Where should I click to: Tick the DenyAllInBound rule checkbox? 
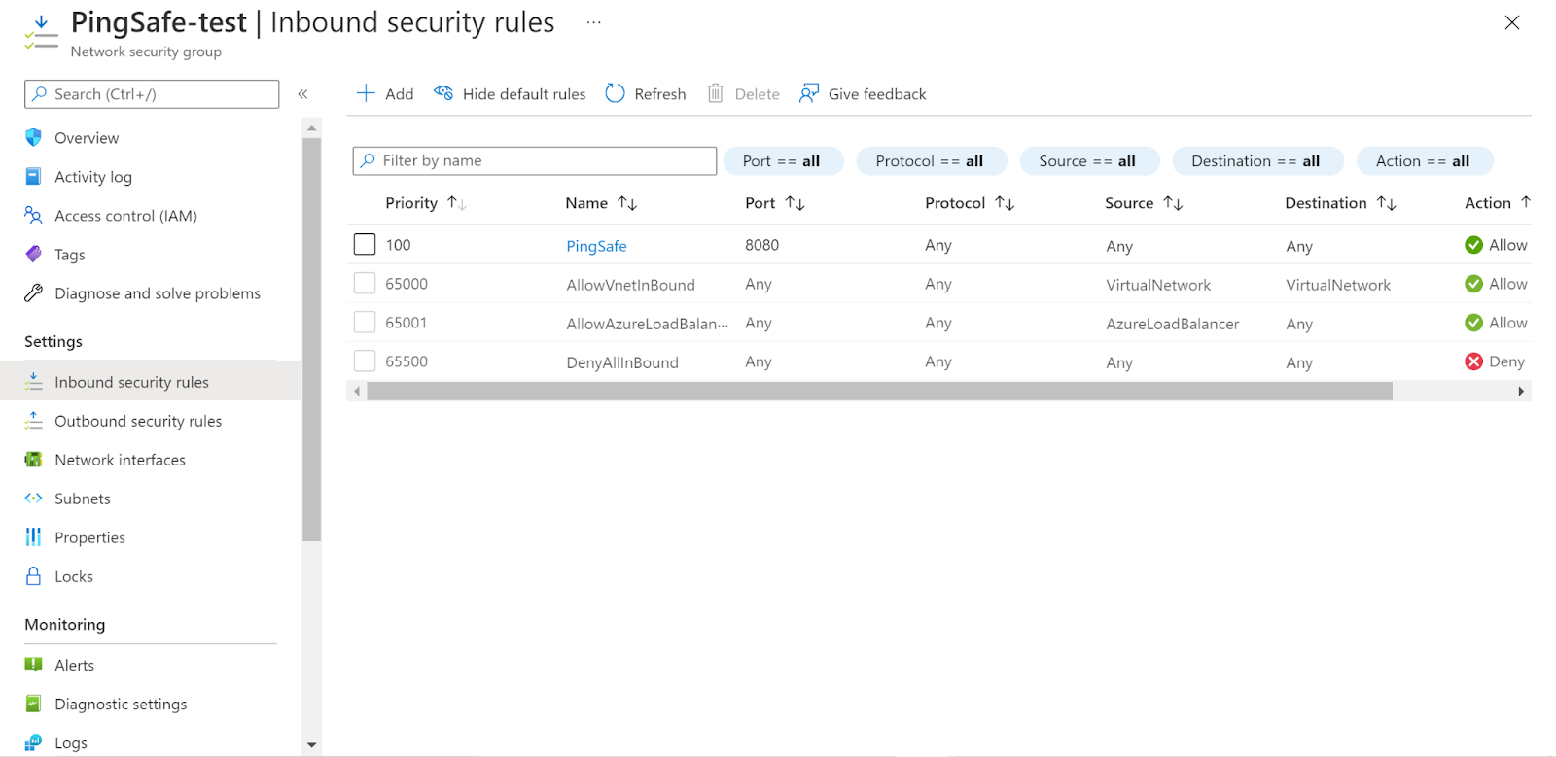365,361
